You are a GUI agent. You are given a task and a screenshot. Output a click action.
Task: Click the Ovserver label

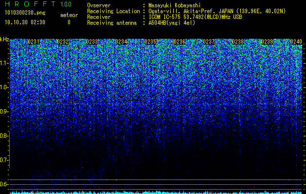pos(99,5)
